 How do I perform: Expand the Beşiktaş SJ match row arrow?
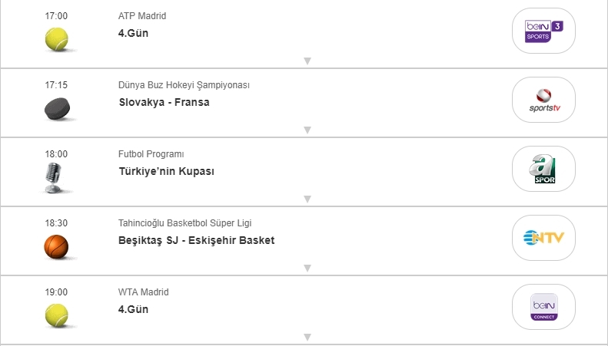point(307,269)
